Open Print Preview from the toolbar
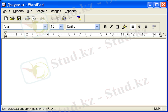The height and width of the screenshot is (112, 168). [34, 18]
